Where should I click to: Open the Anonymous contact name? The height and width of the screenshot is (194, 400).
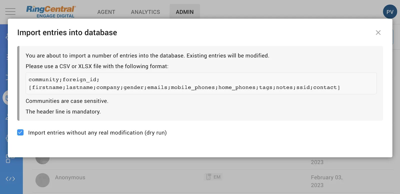click(x=70, y=178)
